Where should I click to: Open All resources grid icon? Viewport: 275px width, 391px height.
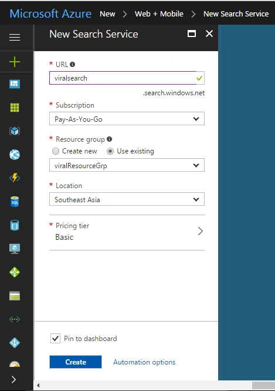[x=15, y=108]
